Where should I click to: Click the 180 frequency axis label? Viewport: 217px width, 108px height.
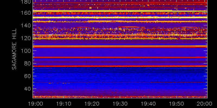click(x=26, y=2)
